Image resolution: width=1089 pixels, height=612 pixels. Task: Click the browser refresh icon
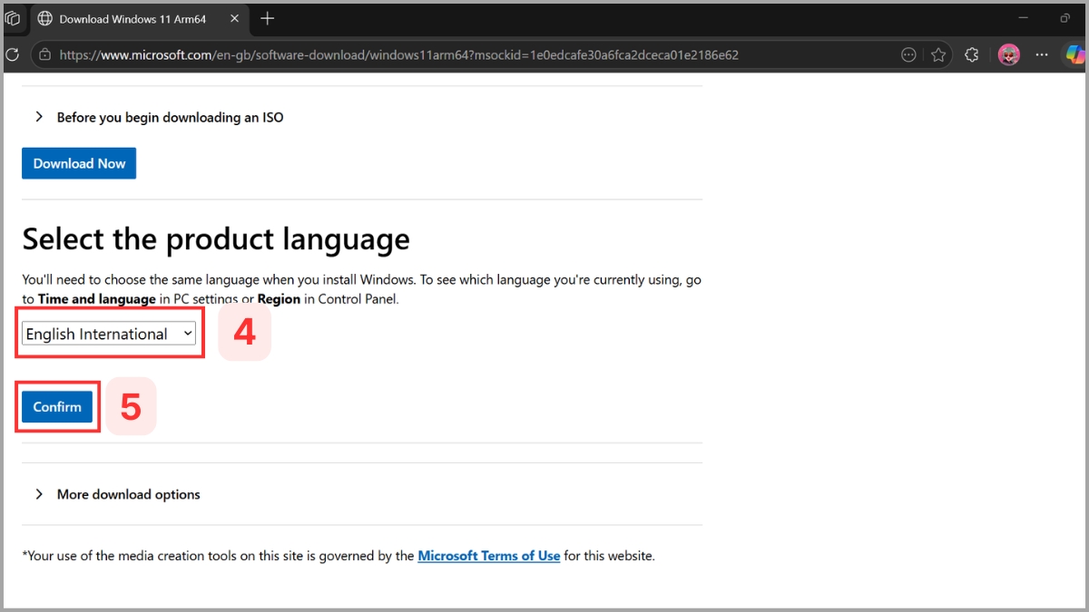coord(12,54)
